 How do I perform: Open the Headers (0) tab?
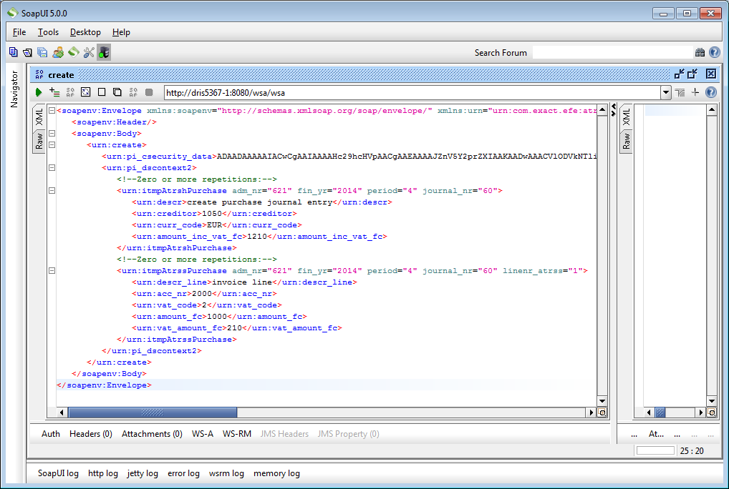(91, 434)
